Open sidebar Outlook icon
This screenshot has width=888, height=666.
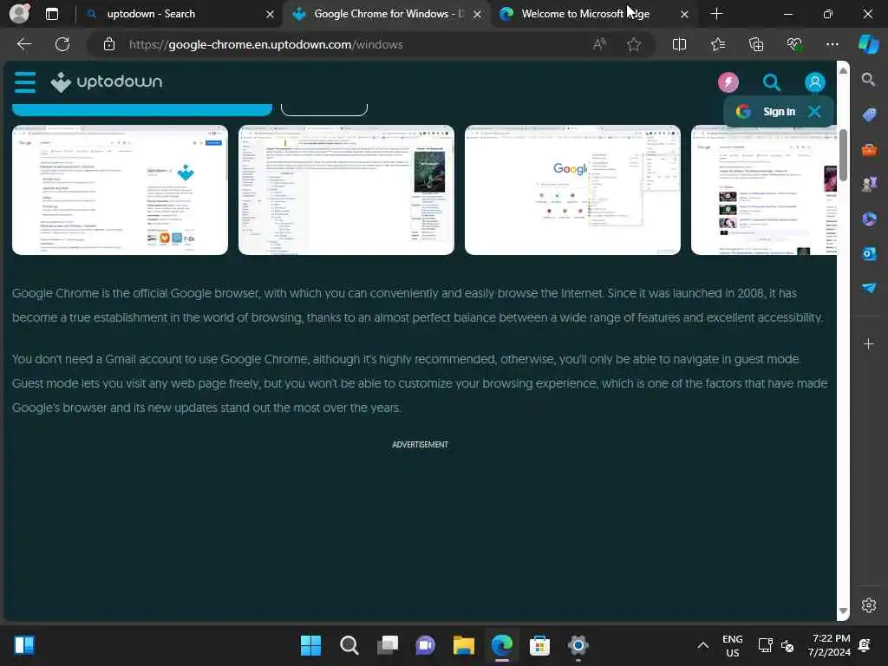coord(869,254)
